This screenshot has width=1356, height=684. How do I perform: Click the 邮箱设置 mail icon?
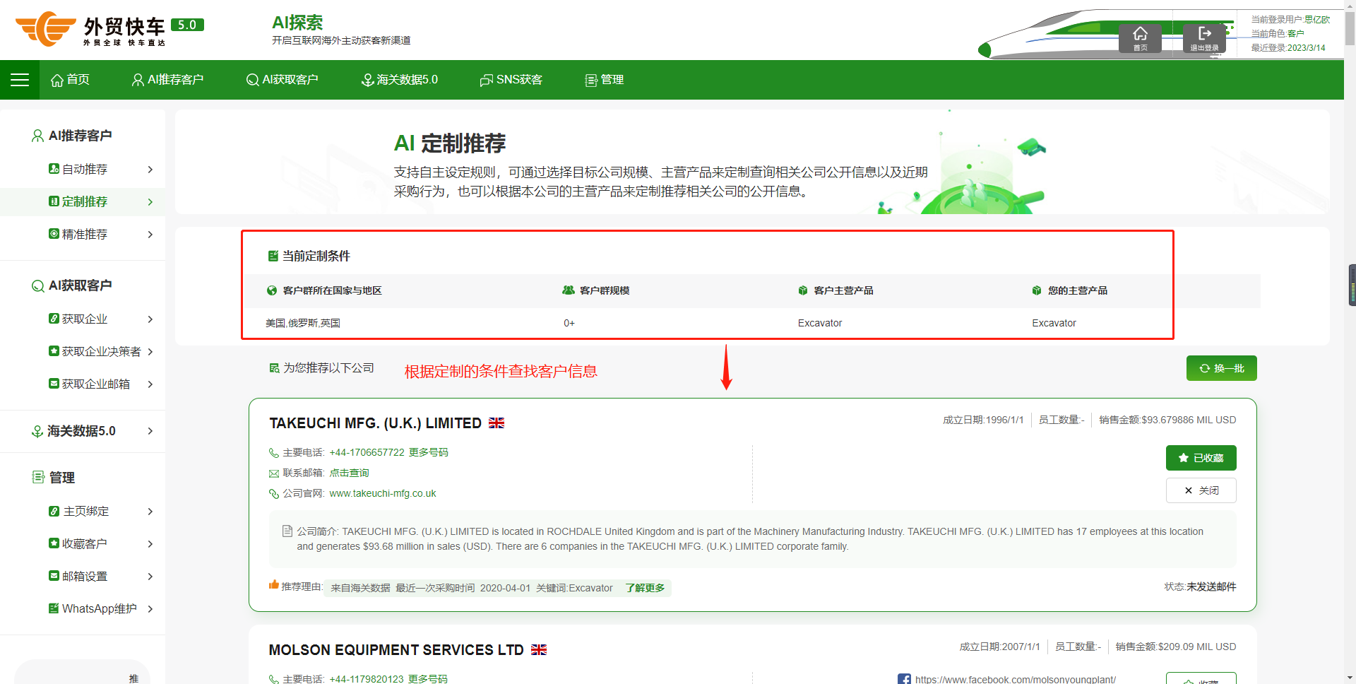54,576
